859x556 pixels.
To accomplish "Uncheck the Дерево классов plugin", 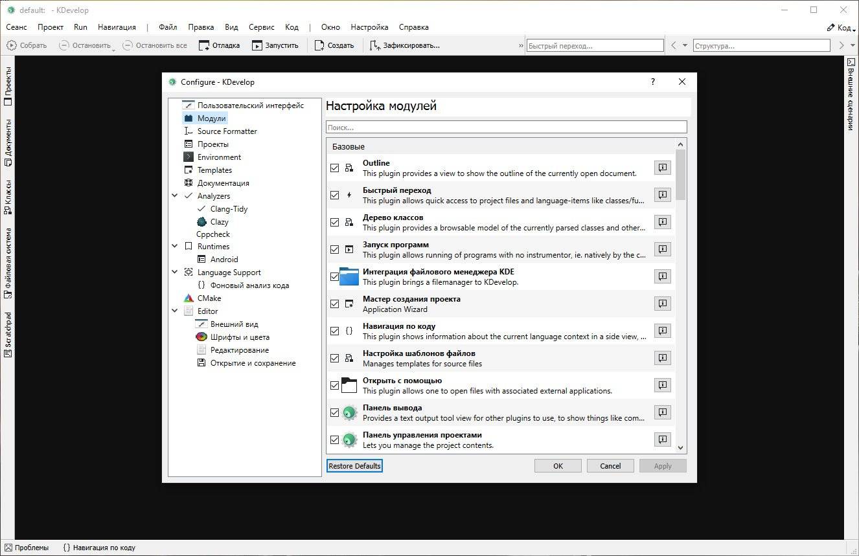I will coord(335,222).
